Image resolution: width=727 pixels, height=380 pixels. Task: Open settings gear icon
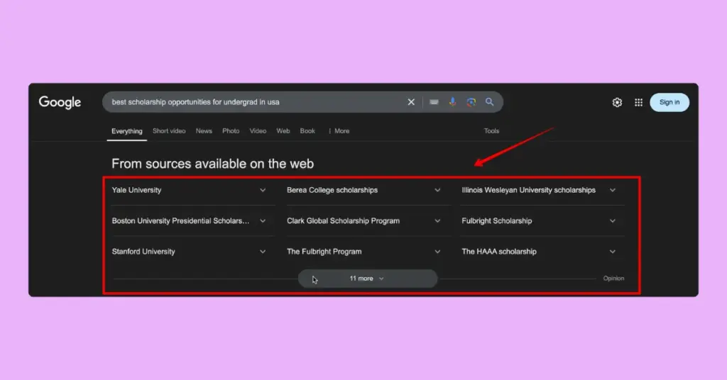coord(617,102)
